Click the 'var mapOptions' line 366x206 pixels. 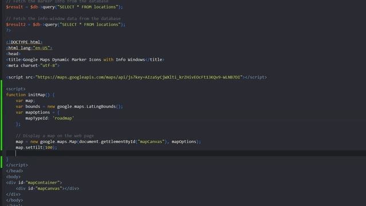pyautogui.click(x=38, y=112)
